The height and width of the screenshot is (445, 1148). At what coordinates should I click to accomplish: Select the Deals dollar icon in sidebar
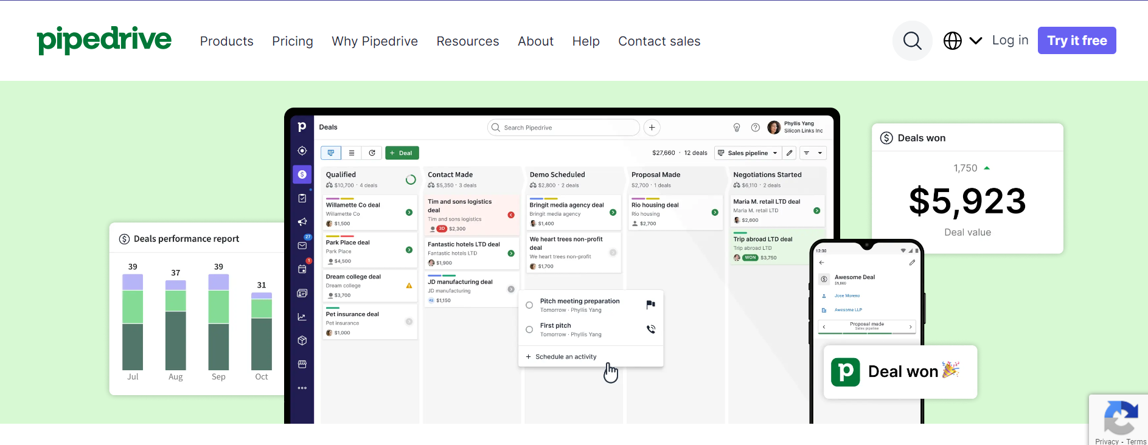302,174
